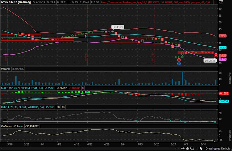Select the crosshair pan tool
The width and height of the screenshot is (232, 151).
187,148
